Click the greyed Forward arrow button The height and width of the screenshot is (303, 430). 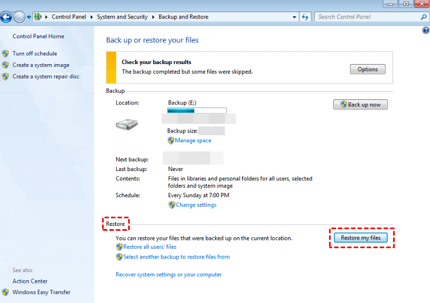(x=19, y=17)
